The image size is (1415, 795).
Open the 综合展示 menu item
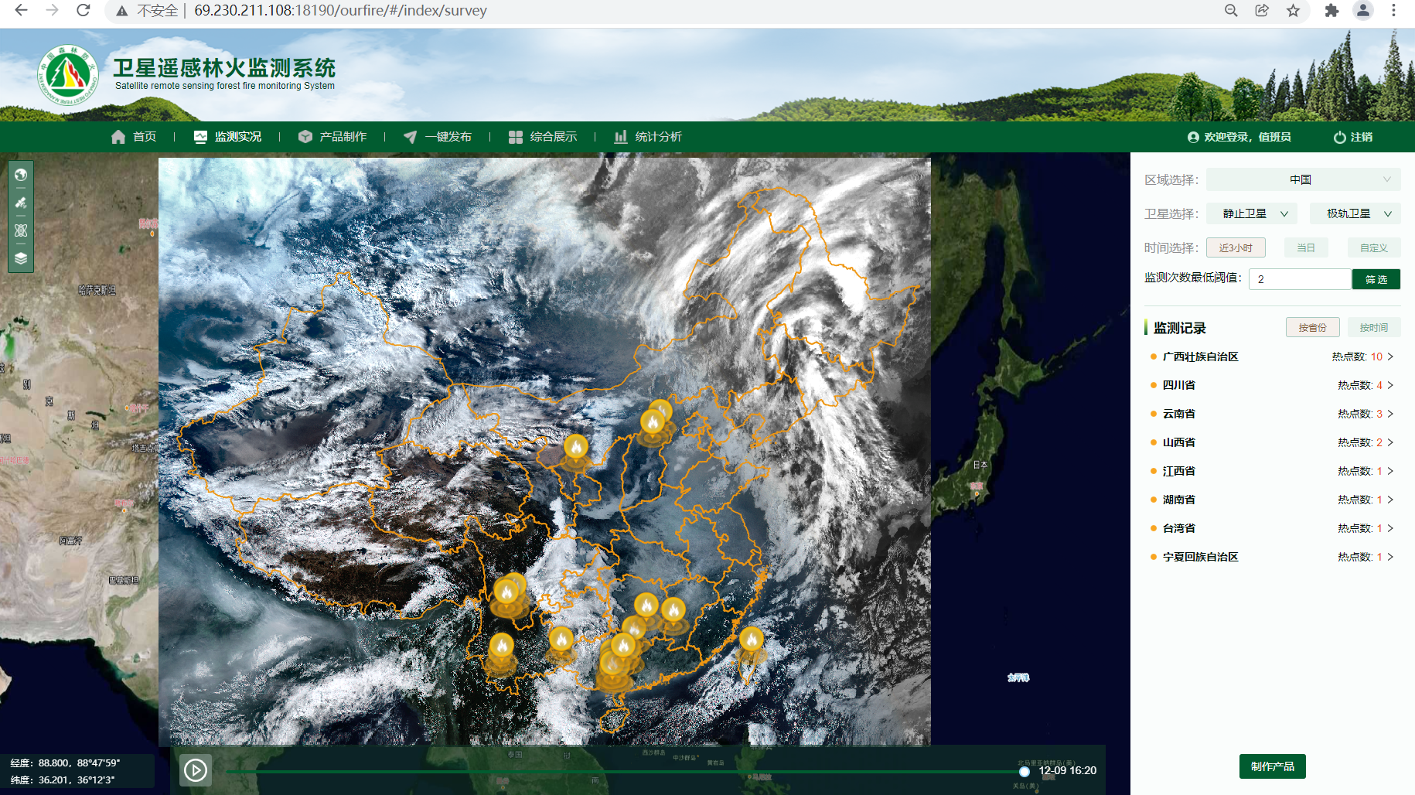coord(543,137)
